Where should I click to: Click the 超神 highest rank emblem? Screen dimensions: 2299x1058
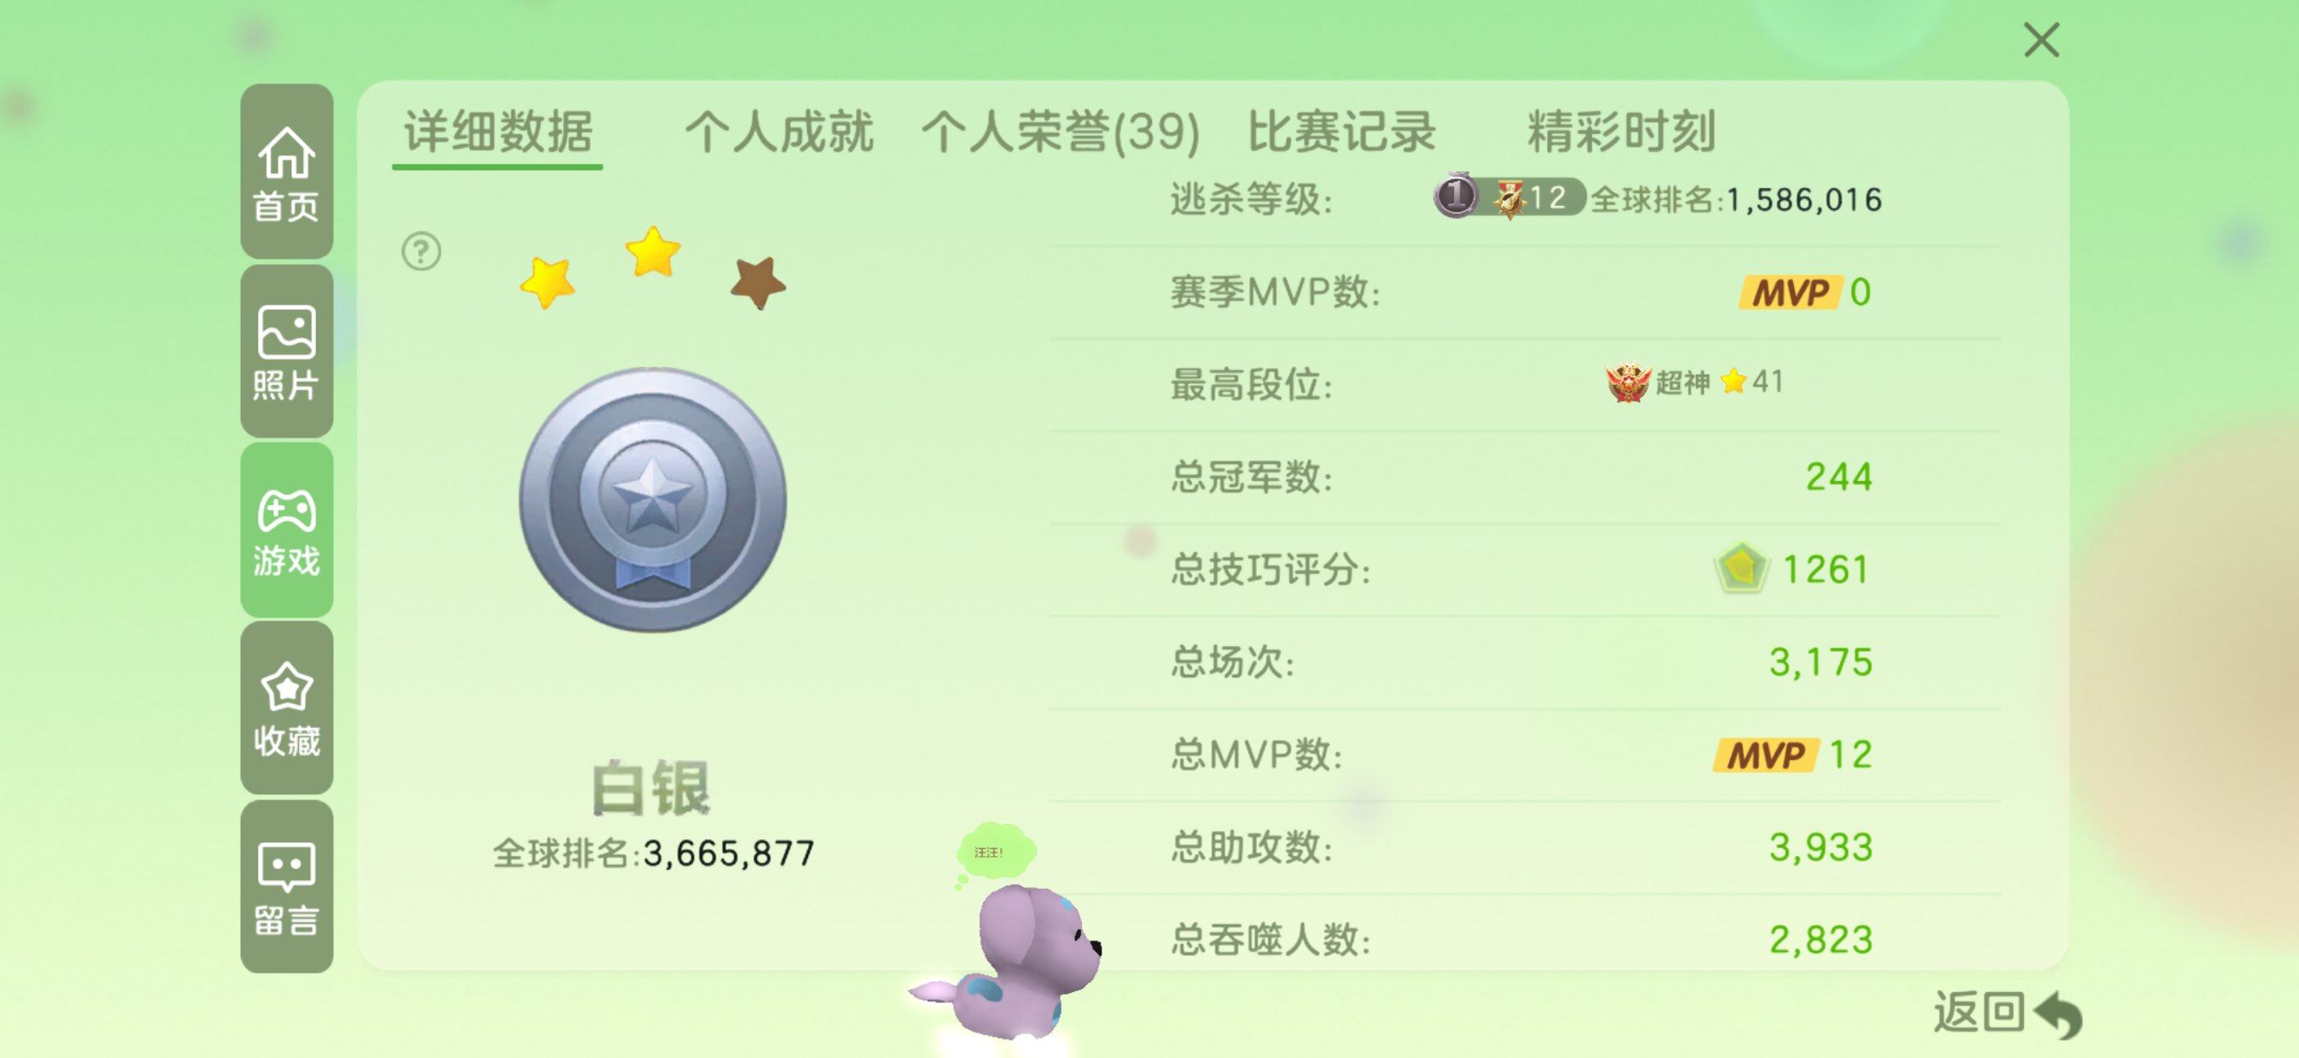click(1629, 382)
